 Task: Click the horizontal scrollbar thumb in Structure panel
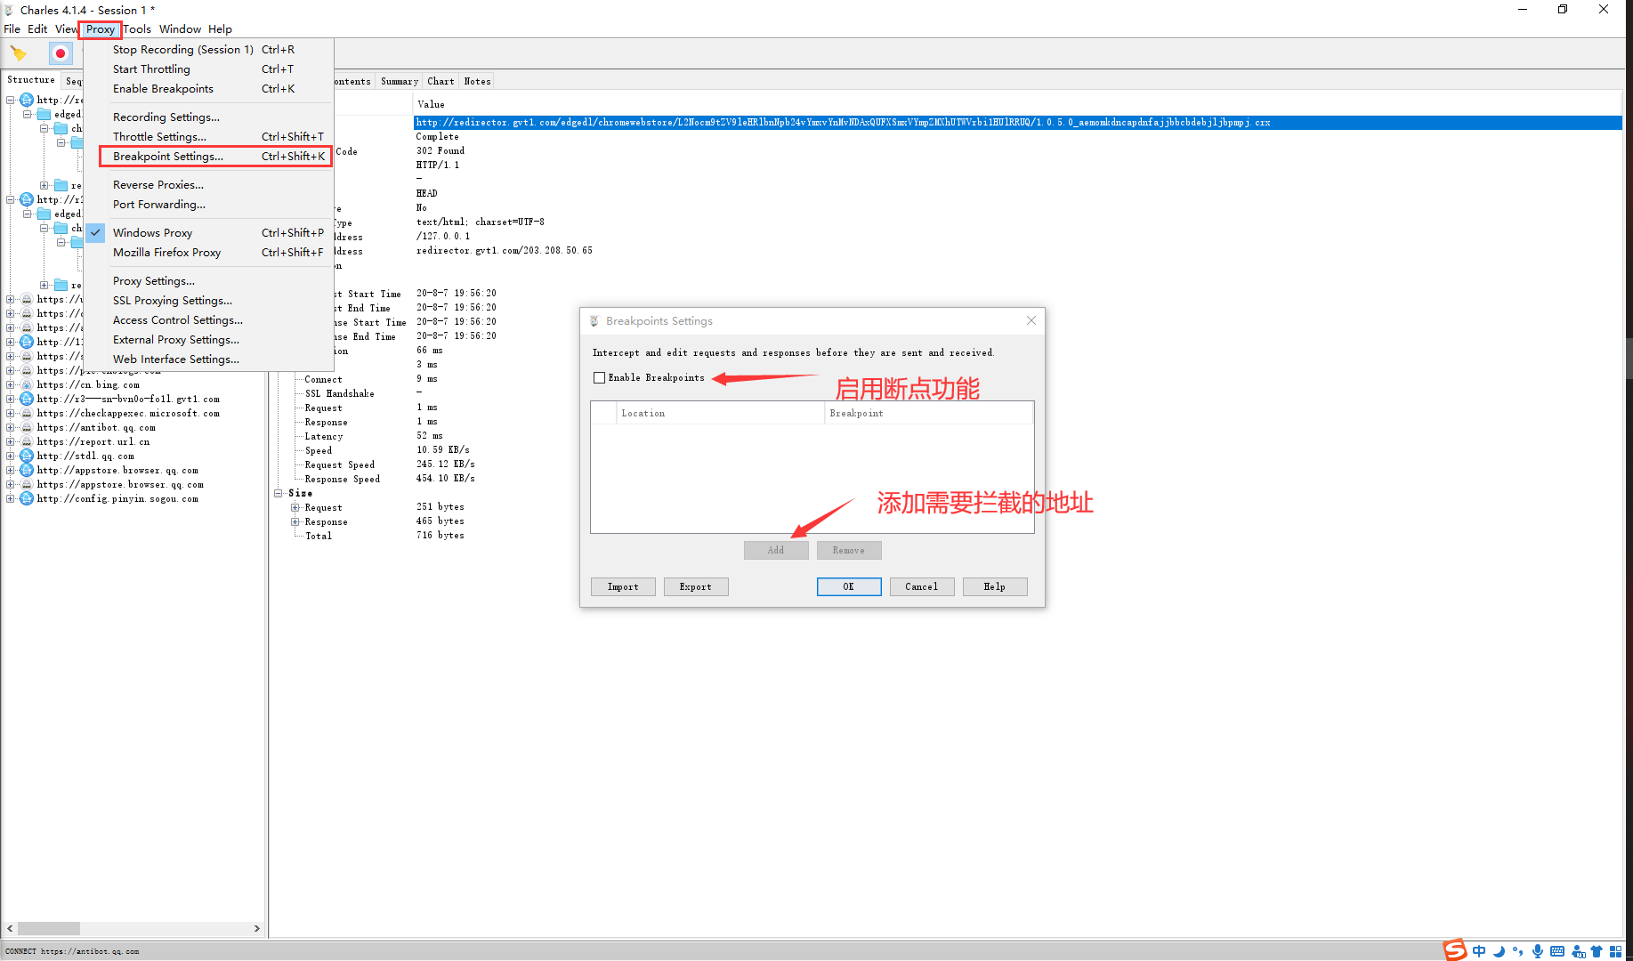[x=49, y=928]
